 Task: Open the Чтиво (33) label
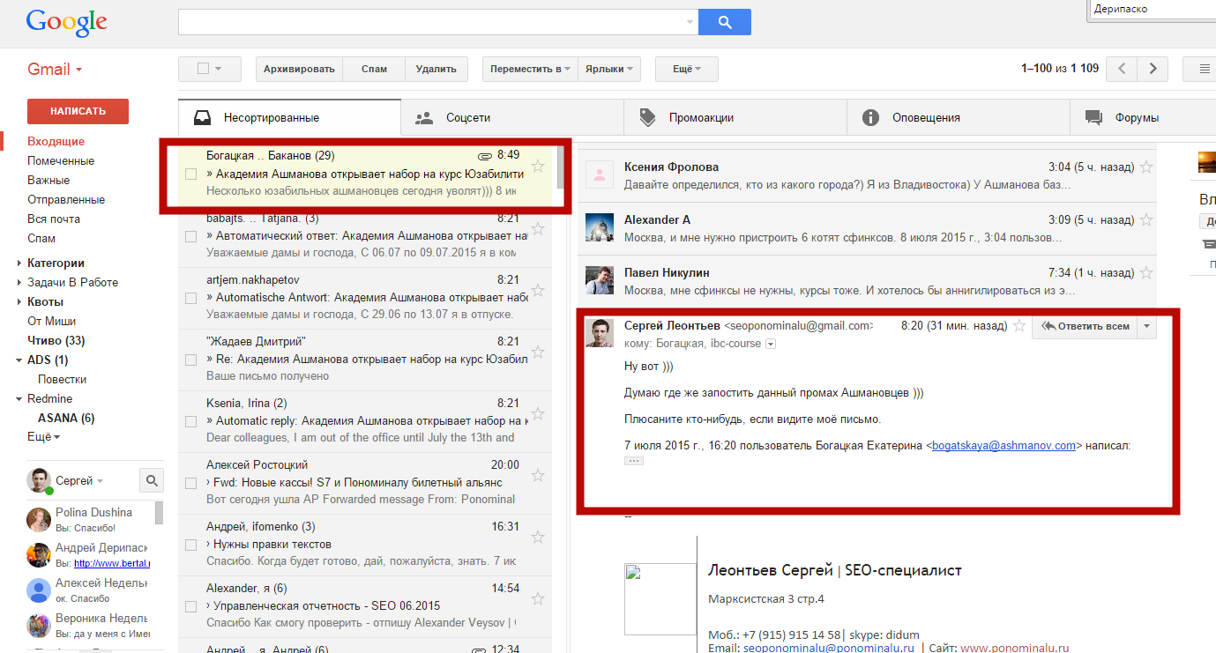[x=56, y=340]
